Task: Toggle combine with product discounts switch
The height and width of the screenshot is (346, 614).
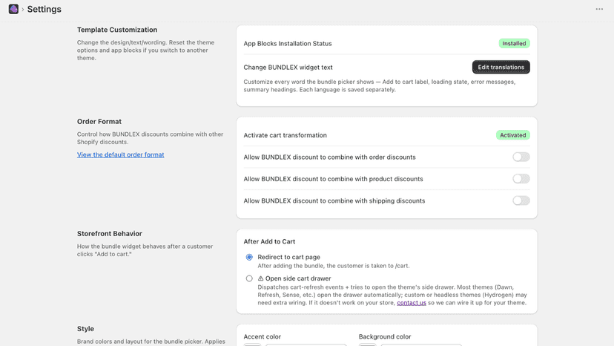Action: tap(521, 179)
